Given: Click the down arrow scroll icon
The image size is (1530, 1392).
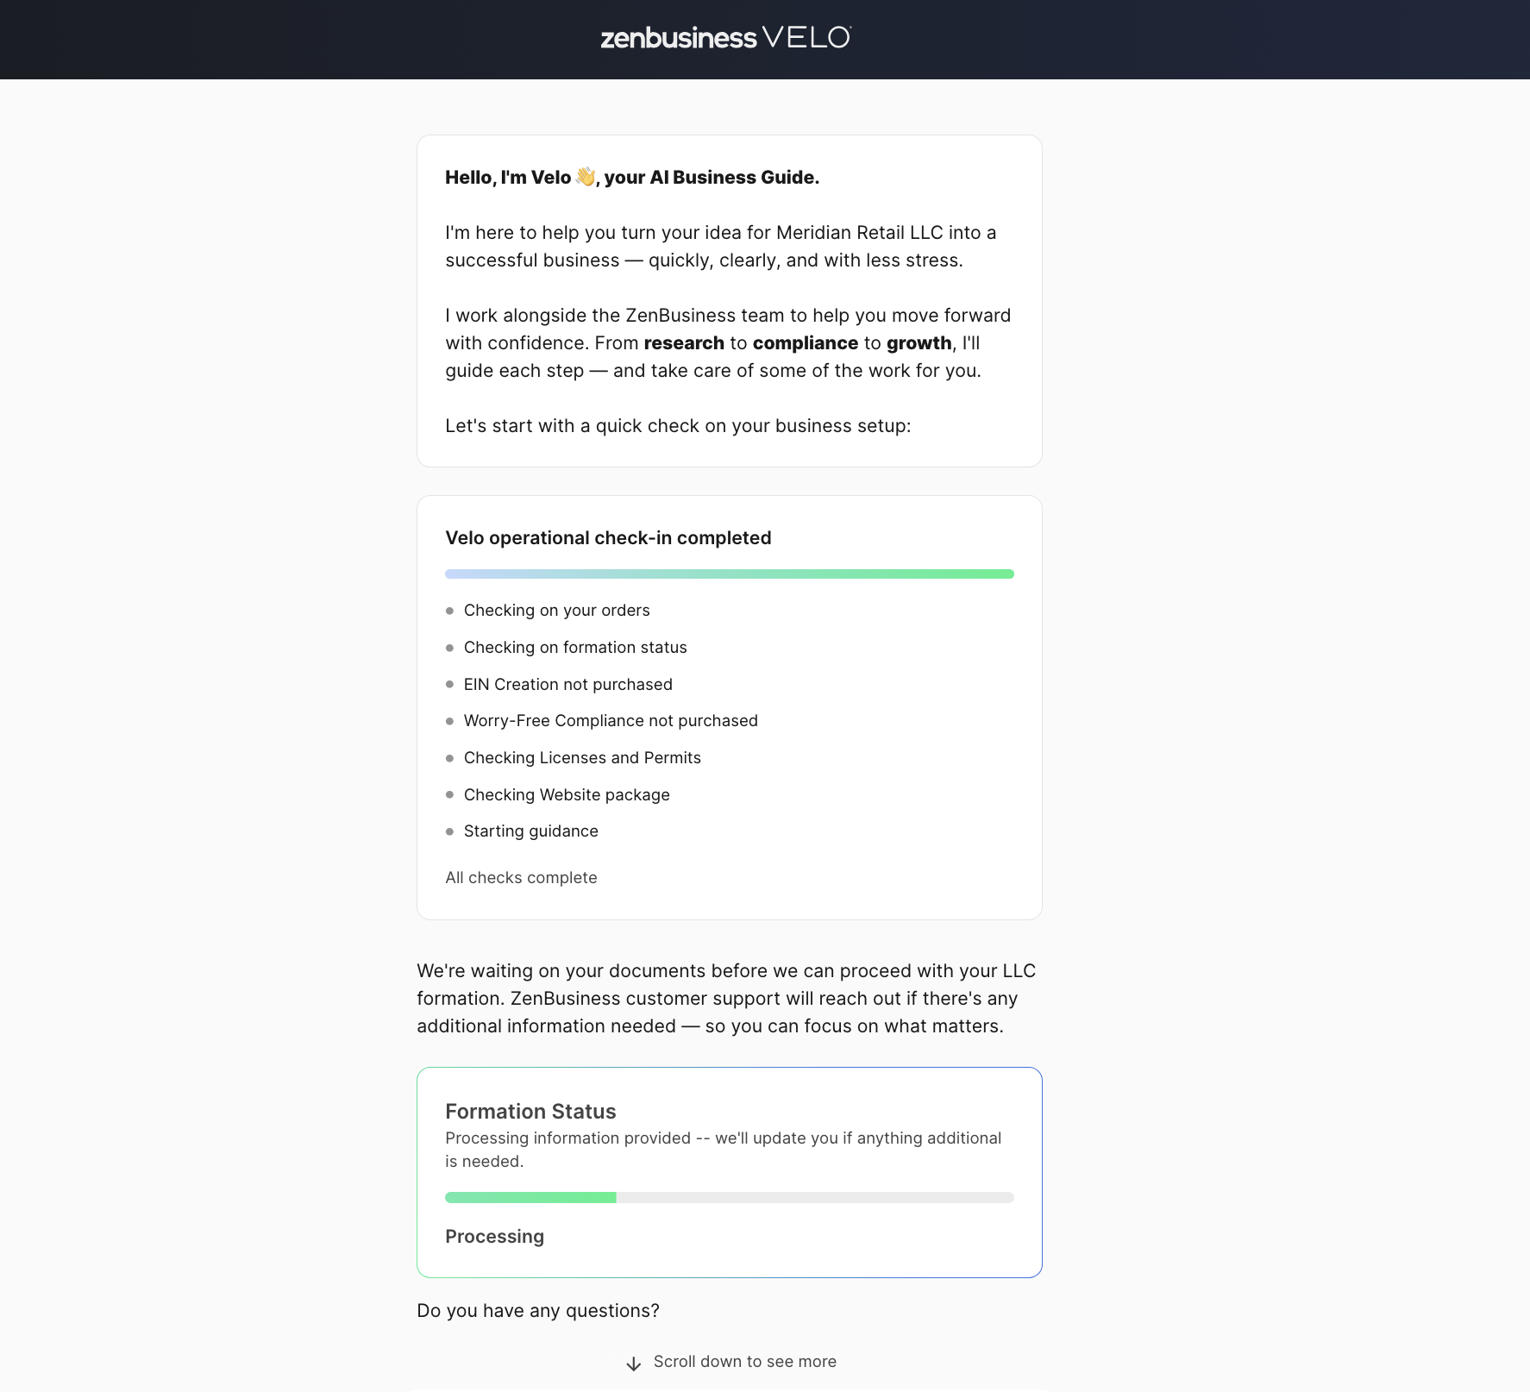Looking at the screenshot, I should 634,1364.
